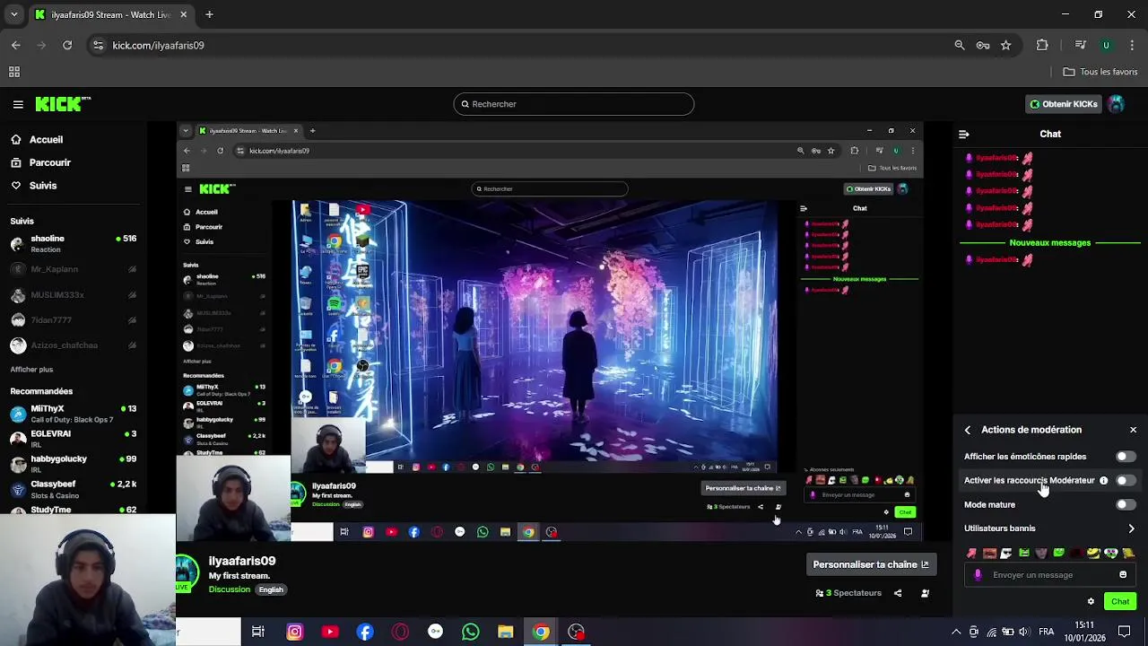Click the Rechercher search bar
The width and height of the screenshot is (1148, 646).
pyautogui.click(x=574, y=104)
